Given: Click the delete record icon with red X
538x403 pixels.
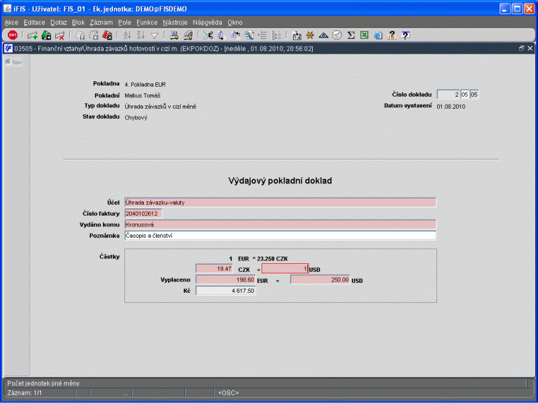Looking at the screenshot, I should tap(60, 35).
